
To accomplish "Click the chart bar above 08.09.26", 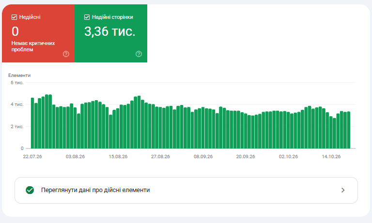I will (203, 128).
